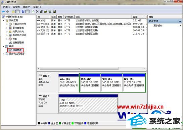This screenshot has width=183, height=130.
Task: Open the 查看(V) menu
Action: tap(27, 7)
